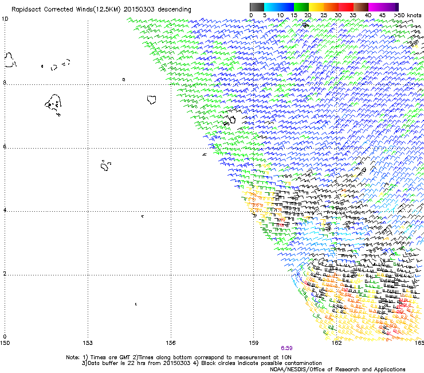Click the green 15–20 knots legend segment
Viewport: 424px width, 373px height.
pyautogui.click(x=301, y=7)
